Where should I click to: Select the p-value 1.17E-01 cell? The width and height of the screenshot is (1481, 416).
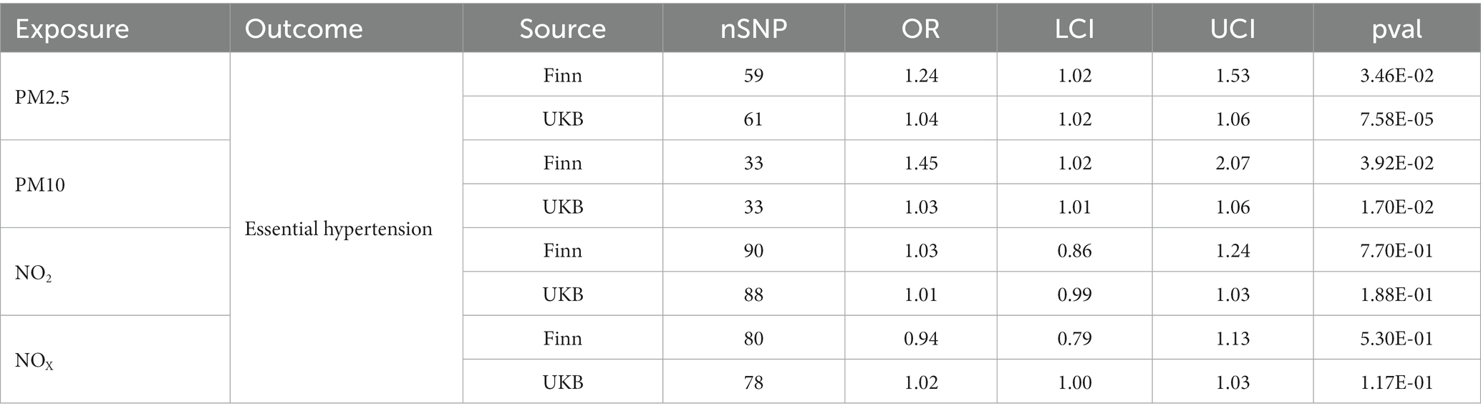1396,382
